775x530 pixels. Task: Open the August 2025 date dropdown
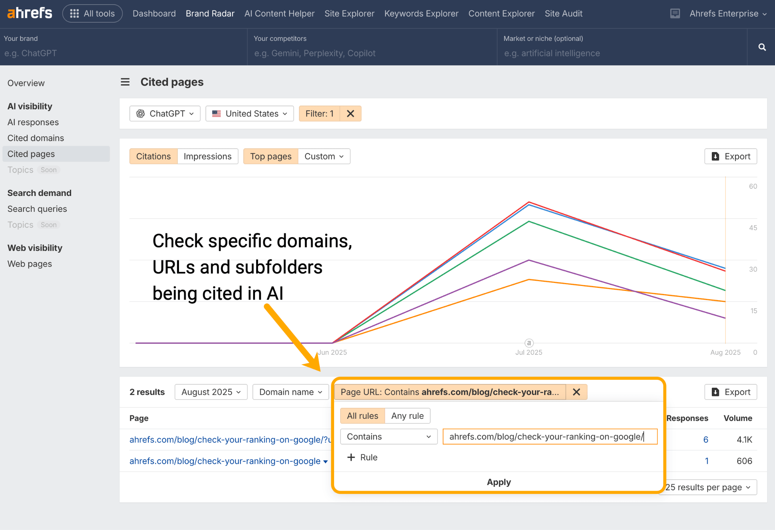point(210,392)
